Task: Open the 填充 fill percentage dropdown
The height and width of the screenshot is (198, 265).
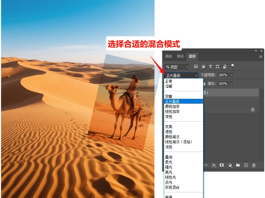Action: click(231, 84)
